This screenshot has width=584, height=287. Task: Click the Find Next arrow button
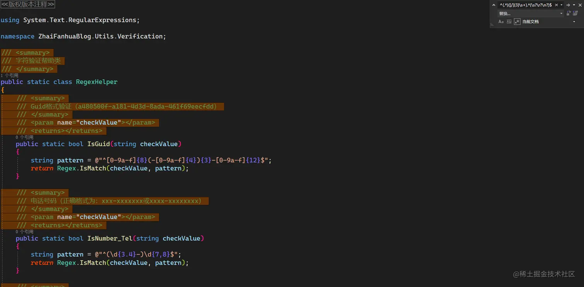click(568, 5)
